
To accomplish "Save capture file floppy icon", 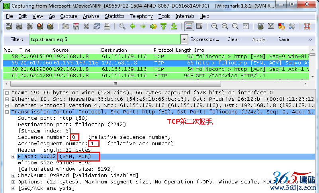I will click(76, 26).
